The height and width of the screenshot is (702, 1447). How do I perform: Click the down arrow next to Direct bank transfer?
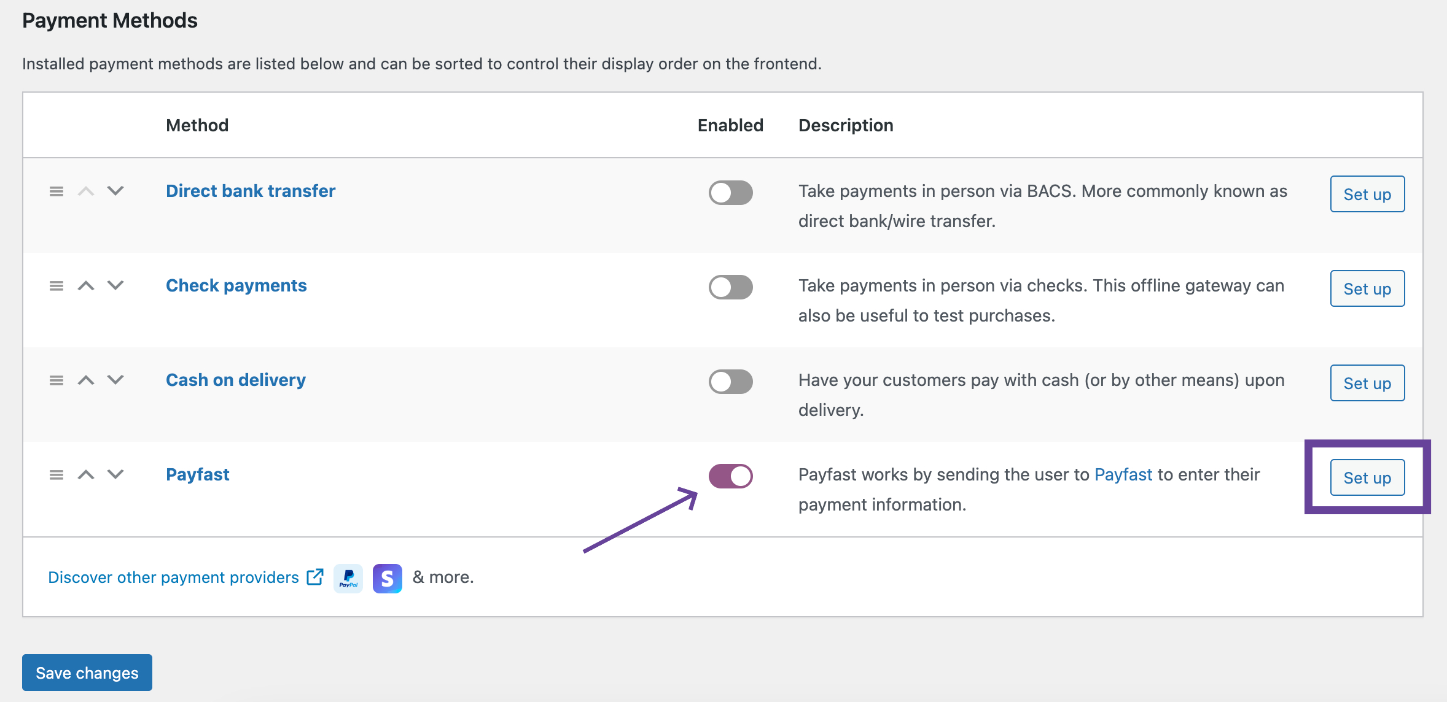click(115, 191)
